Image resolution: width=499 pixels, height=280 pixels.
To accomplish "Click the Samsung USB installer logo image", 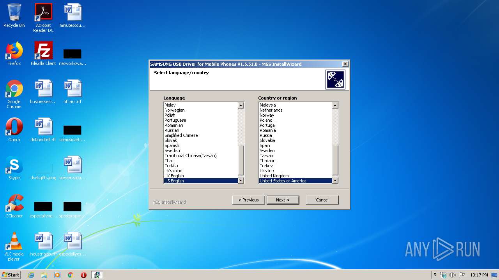I will pos(335,79).
